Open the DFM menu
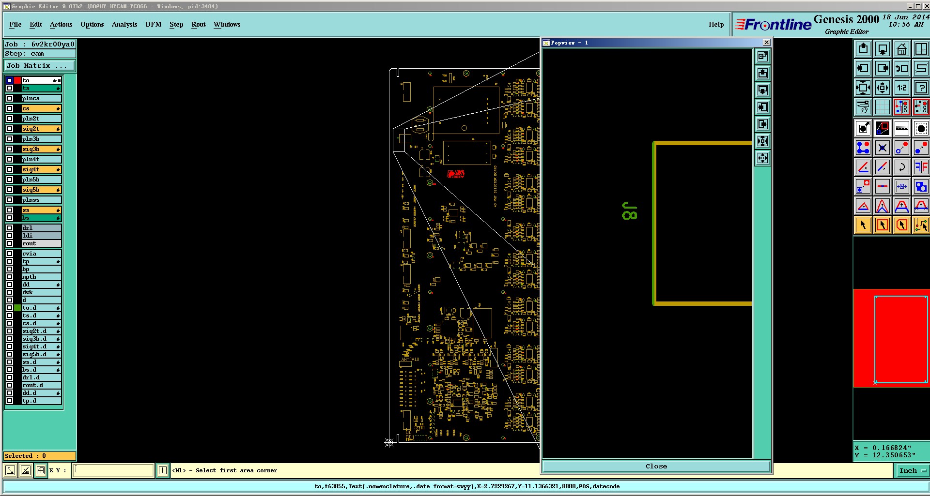Image resolution: width=930 pixels, height=496 pixels. 153,24
